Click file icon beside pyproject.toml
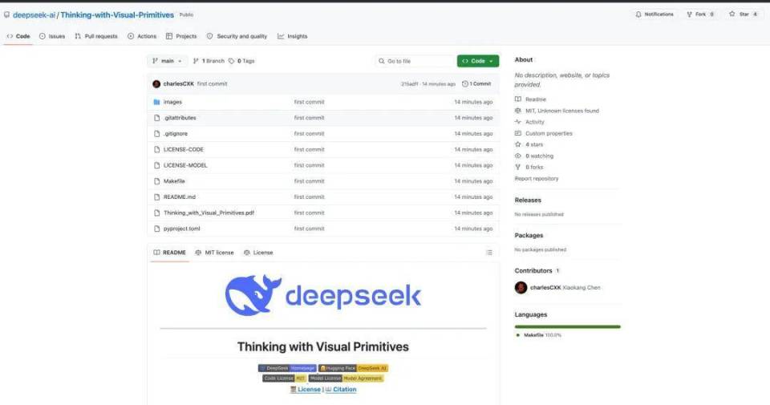This screenshot has width=770, height=405. pos(156,229)
